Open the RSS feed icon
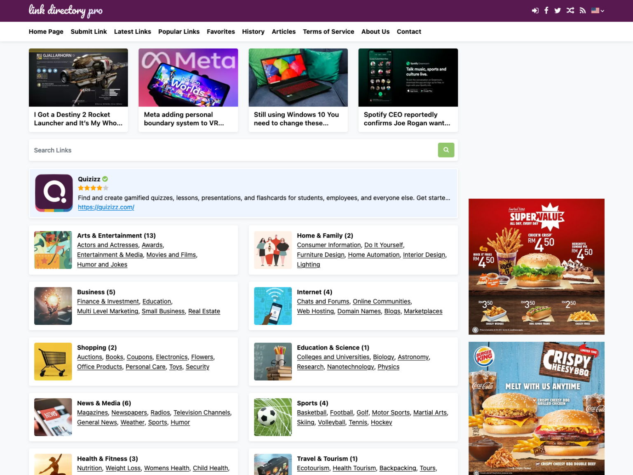 [582, 11]
